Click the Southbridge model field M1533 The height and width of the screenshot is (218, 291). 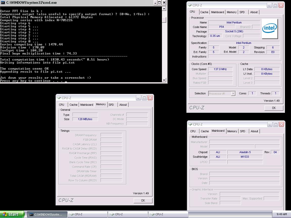245,157
